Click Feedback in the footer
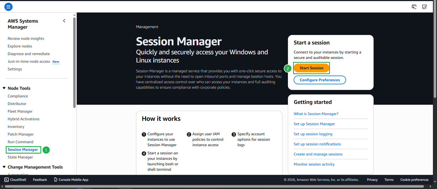The image size is (437, 189). tap(40, 180)
